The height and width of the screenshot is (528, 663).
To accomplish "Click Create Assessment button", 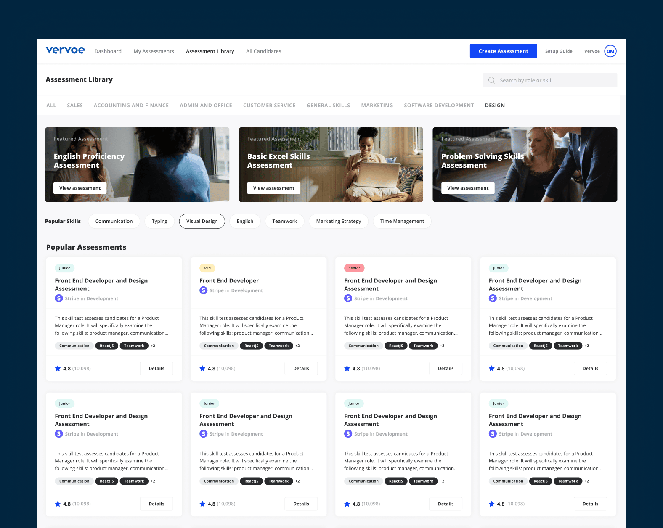I will click(504, 51).
